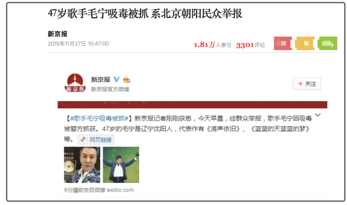Click the 1.81万人参与 participation count

212,45
